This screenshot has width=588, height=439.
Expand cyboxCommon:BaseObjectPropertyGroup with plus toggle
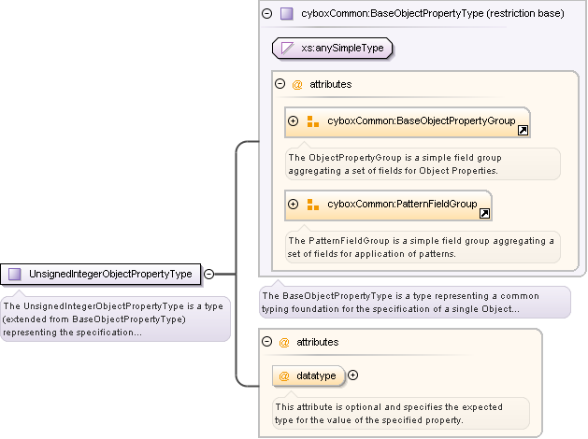coord(294,121)
